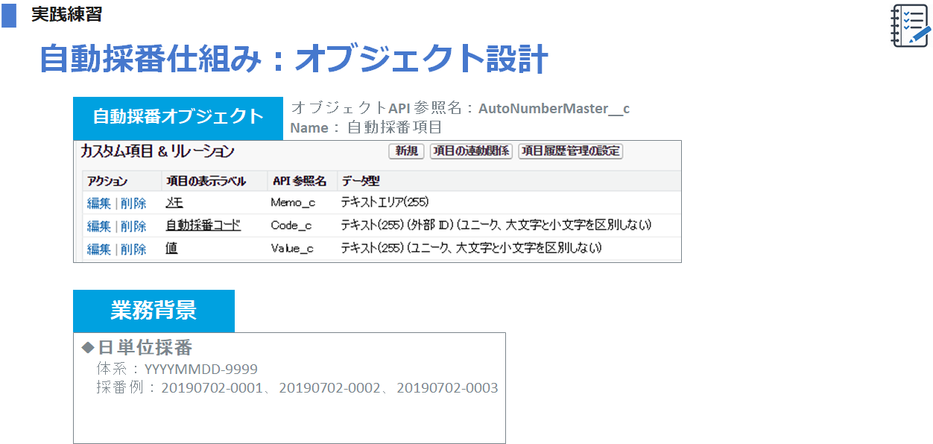Click the データ型 column header
Screen dimensions: 933x444
pyautogui.click(x=361, y=181)
